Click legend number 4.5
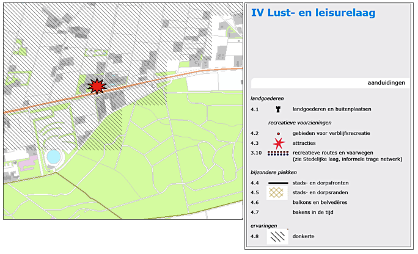 [254, 192]
